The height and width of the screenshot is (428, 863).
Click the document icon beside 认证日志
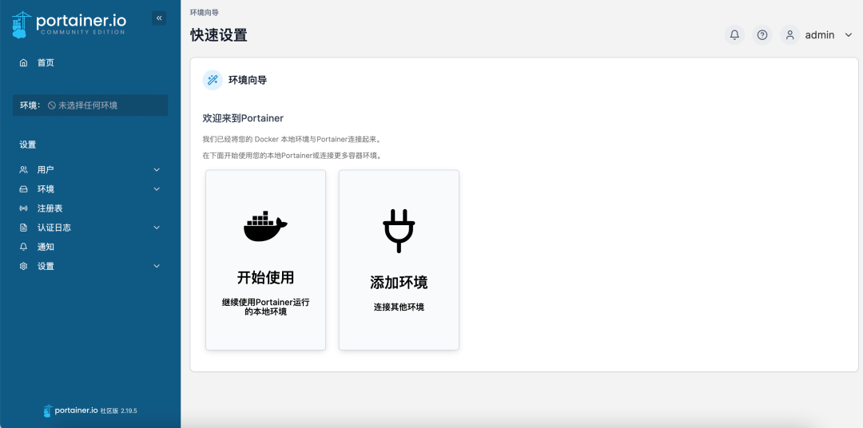pyautogui.click(x=24, y=228)
